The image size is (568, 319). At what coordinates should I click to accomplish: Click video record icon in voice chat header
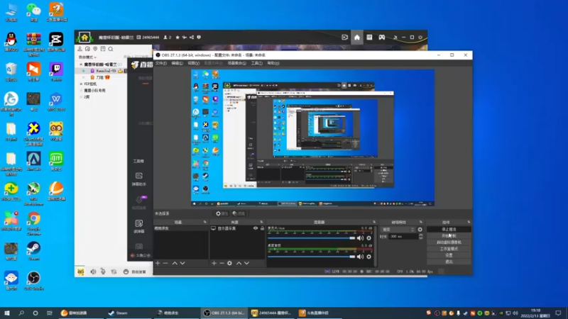[x=345, y=38]
